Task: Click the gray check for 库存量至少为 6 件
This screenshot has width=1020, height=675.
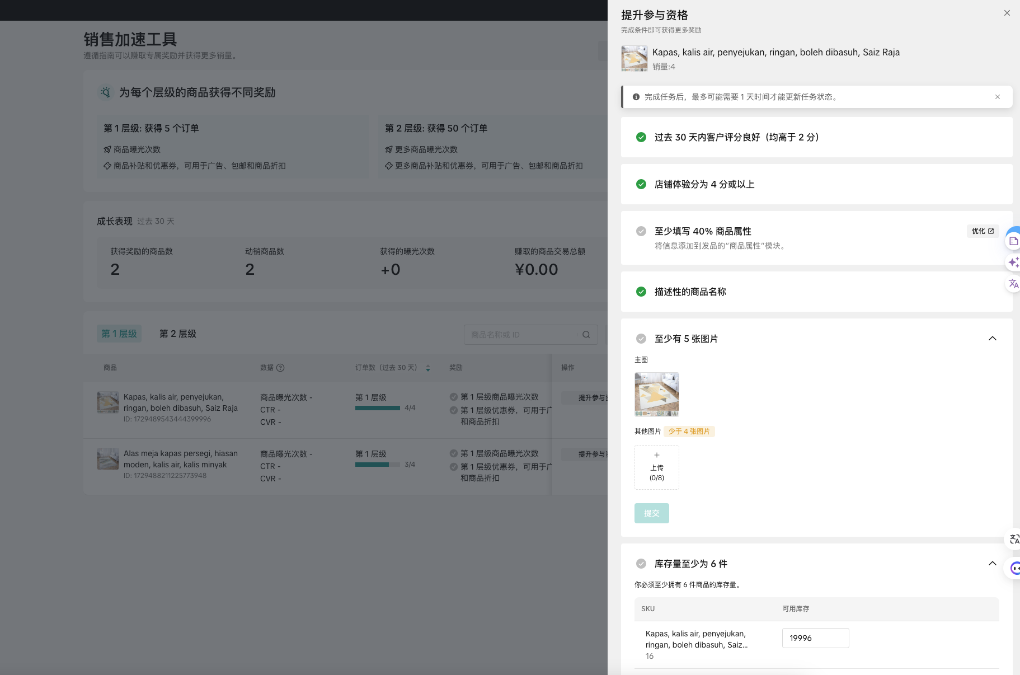Action: pos(641,564)
